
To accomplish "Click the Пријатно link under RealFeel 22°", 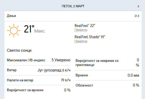I will tap(81, 30).
